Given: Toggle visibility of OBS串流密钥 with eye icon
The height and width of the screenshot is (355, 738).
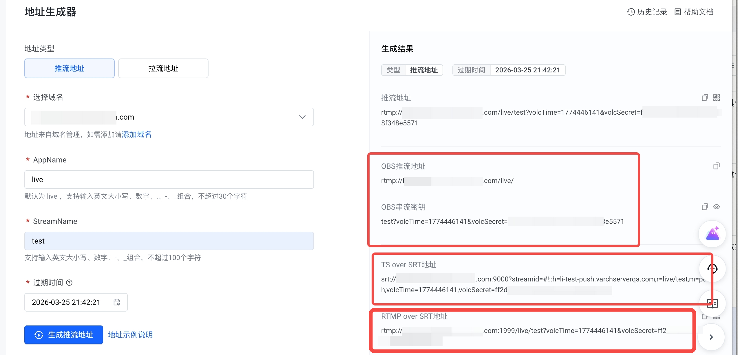Looking at the screenshot, I should [717, 207].
